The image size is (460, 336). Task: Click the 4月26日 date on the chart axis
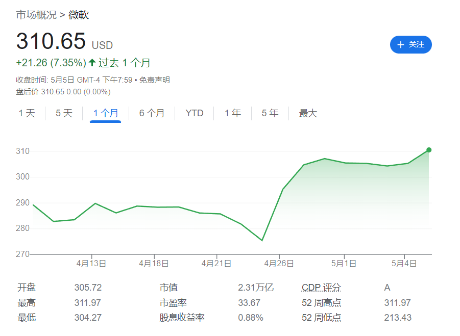click(279, 264)
